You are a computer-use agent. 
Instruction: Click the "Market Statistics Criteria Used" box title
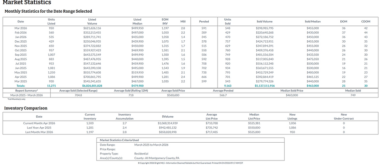pyautogui.click(x=119, y=140)
